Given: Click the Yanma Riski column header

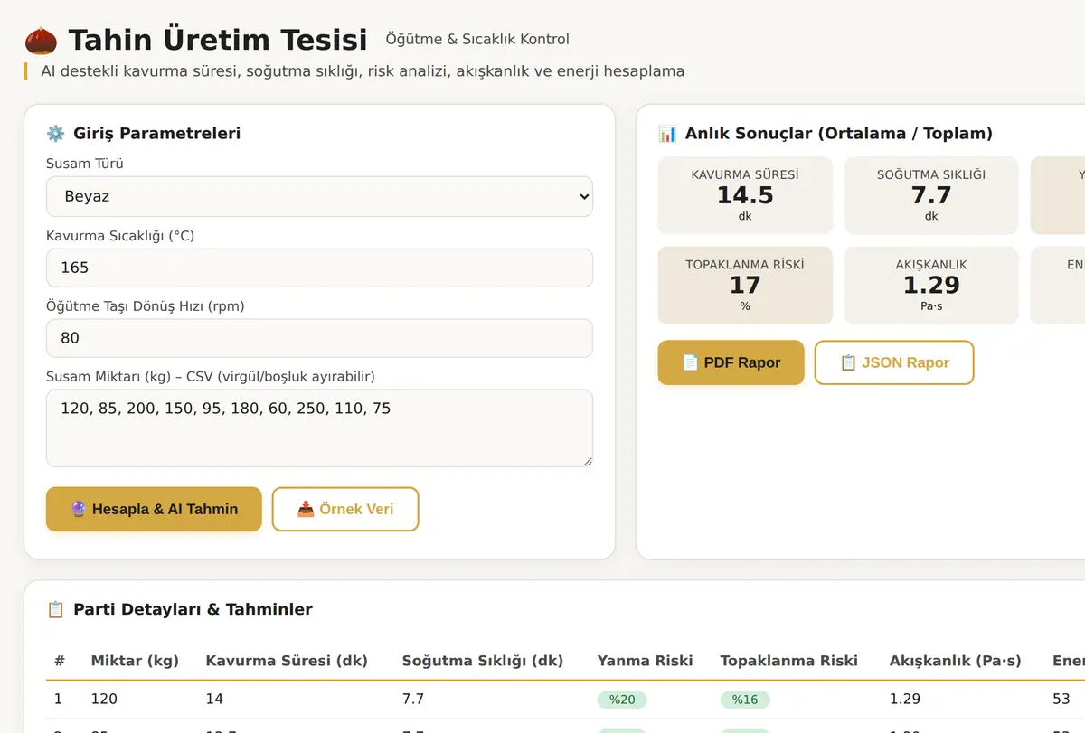Looking at the screenshot, I should [x=645, y=661].
